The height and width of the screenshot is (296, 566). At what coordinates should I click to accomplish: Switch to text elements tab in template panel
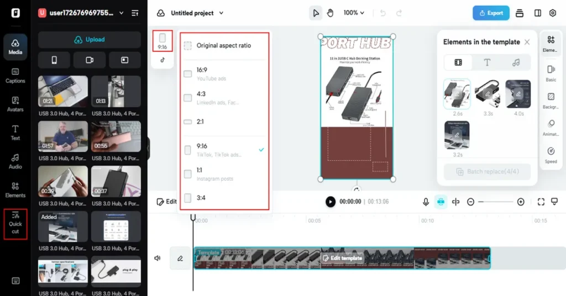point(487,62)
